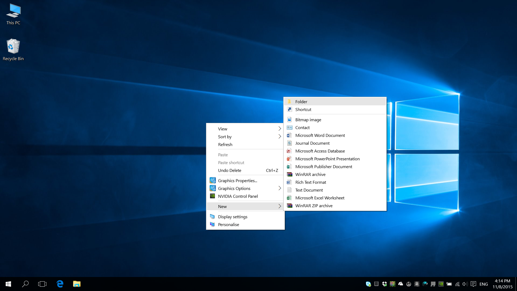Image resolution: width=517 pixels, height=291 pixels.
Task: Create a new Microsoft PowerPoint Presentation
Action: (335, 159)
